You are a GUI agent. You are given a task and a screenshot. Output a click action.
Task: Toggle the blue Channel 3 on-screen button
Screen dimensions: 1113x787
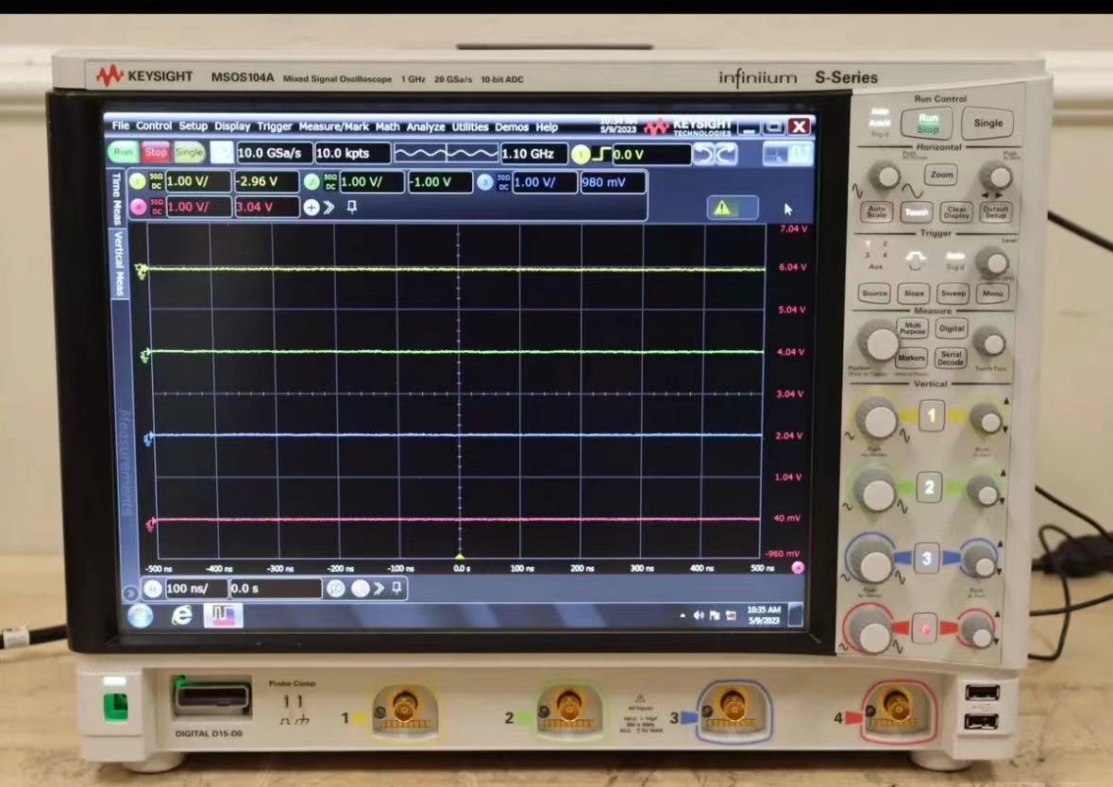(485, 182)
